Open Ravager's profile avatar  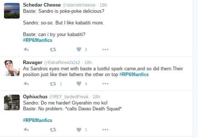pos(12,68)
